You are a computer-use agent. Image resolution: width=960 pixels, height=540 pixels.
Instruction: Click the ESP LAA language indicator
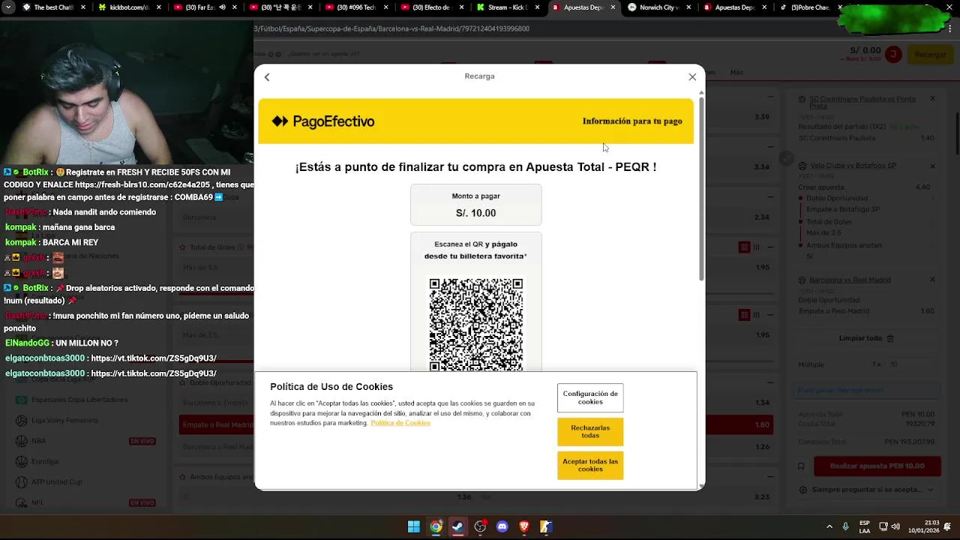coord(865,526)
